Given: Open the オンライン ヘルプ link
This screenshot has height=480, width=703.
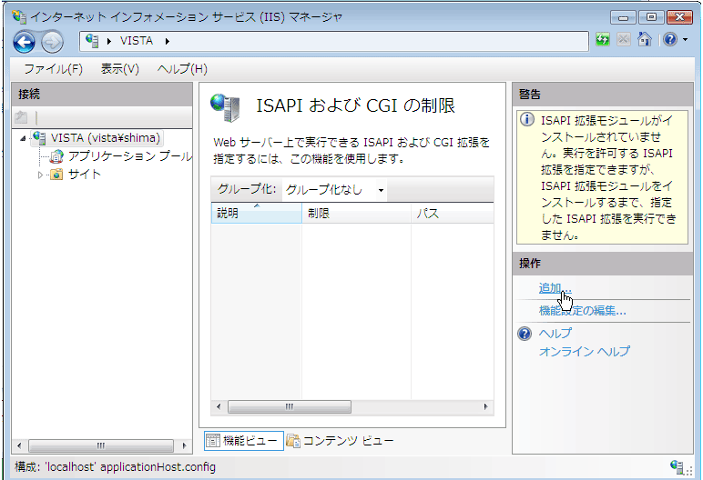Looking at the screenshot, I should click(584, 351).
